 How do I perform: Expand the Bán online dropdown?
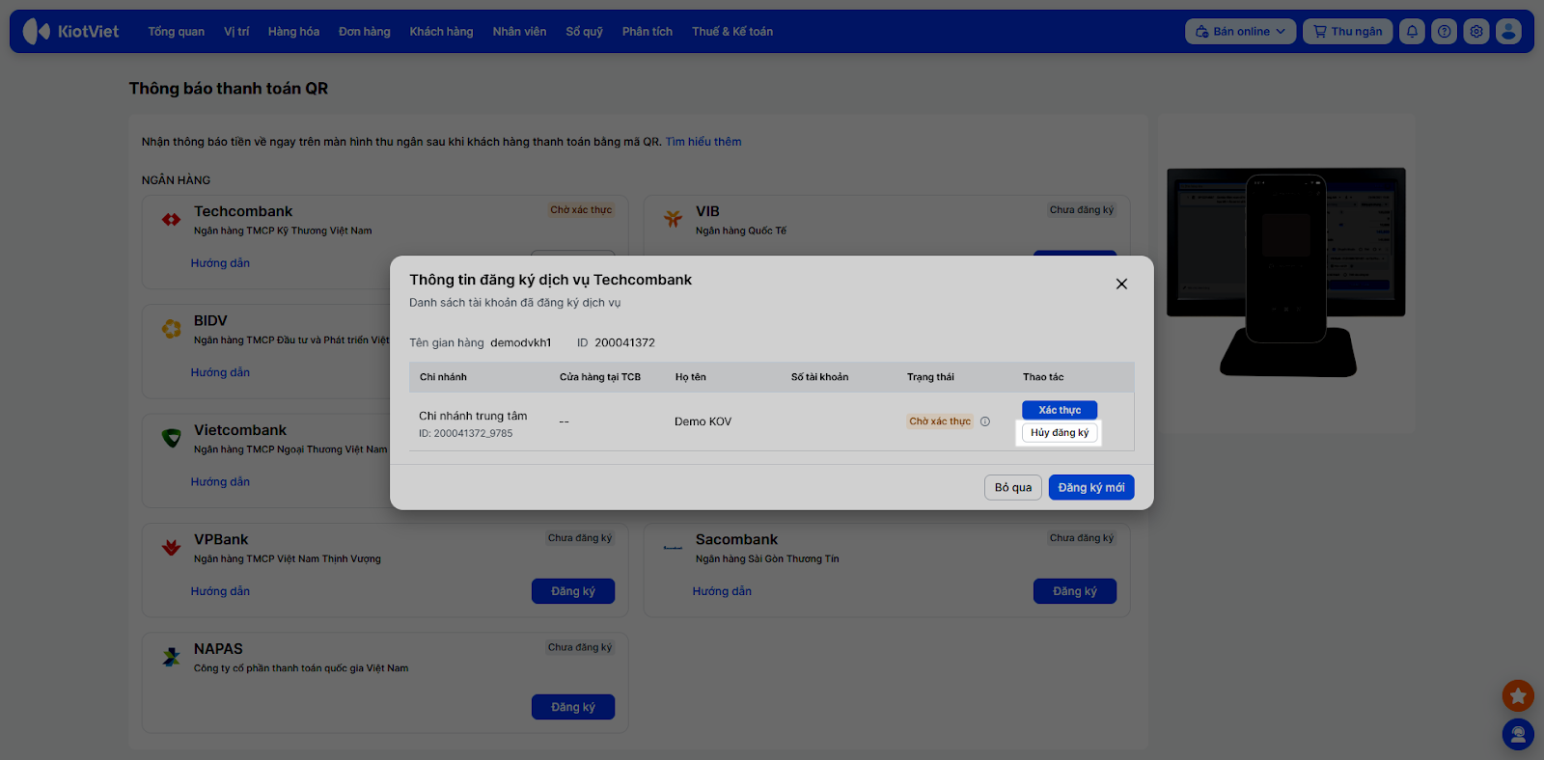[x=1240, y=31]
